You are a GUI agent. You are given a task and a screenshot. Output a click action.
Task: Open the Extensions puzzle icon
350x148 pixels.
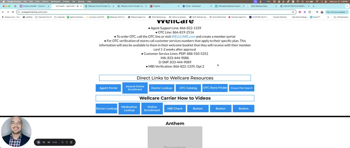(310, 12)
